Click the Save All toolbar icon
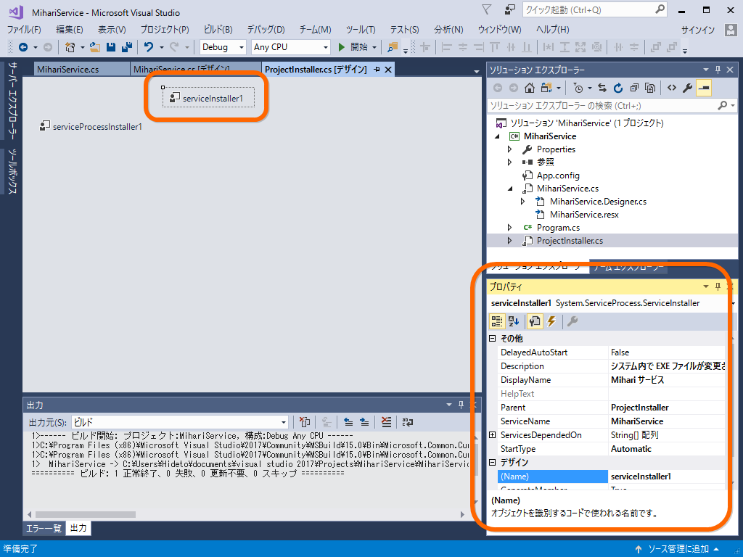The height and width of the screenshot is (557, 743). 127,47
